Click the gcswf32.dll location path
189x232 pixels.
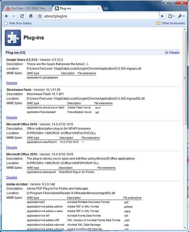[x=86, y=99]
